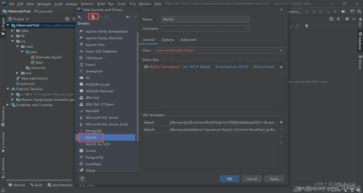This screenshot has width=363, height=193.
Task: Add a URL template with plus icon
Action: (x=281, y=122)
